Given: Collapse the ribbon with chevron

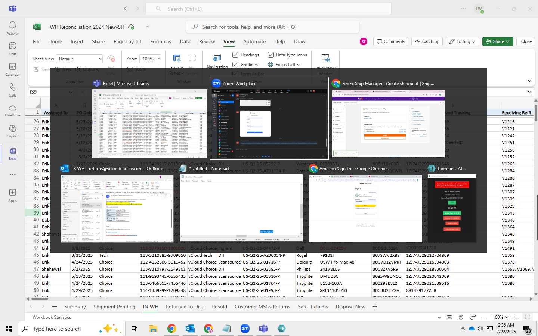Looking at the screenshot, I should coord(529,81).
